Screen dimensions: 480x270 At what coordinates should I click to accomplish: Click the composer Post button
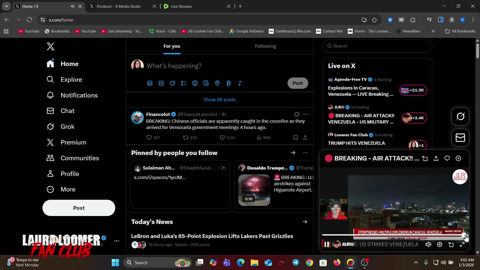click(298, 83)
